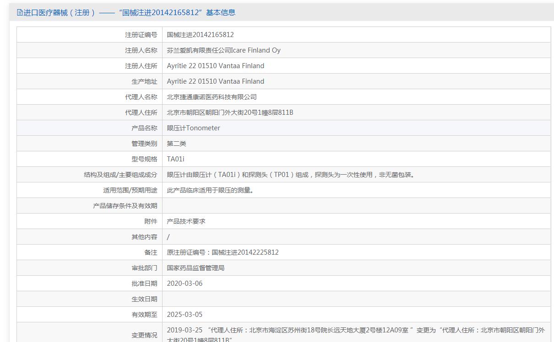Select 北京捷通康诺医药科技有限公司 value
This screenshot has height=342, width=554.
click(x=212, y=97)
